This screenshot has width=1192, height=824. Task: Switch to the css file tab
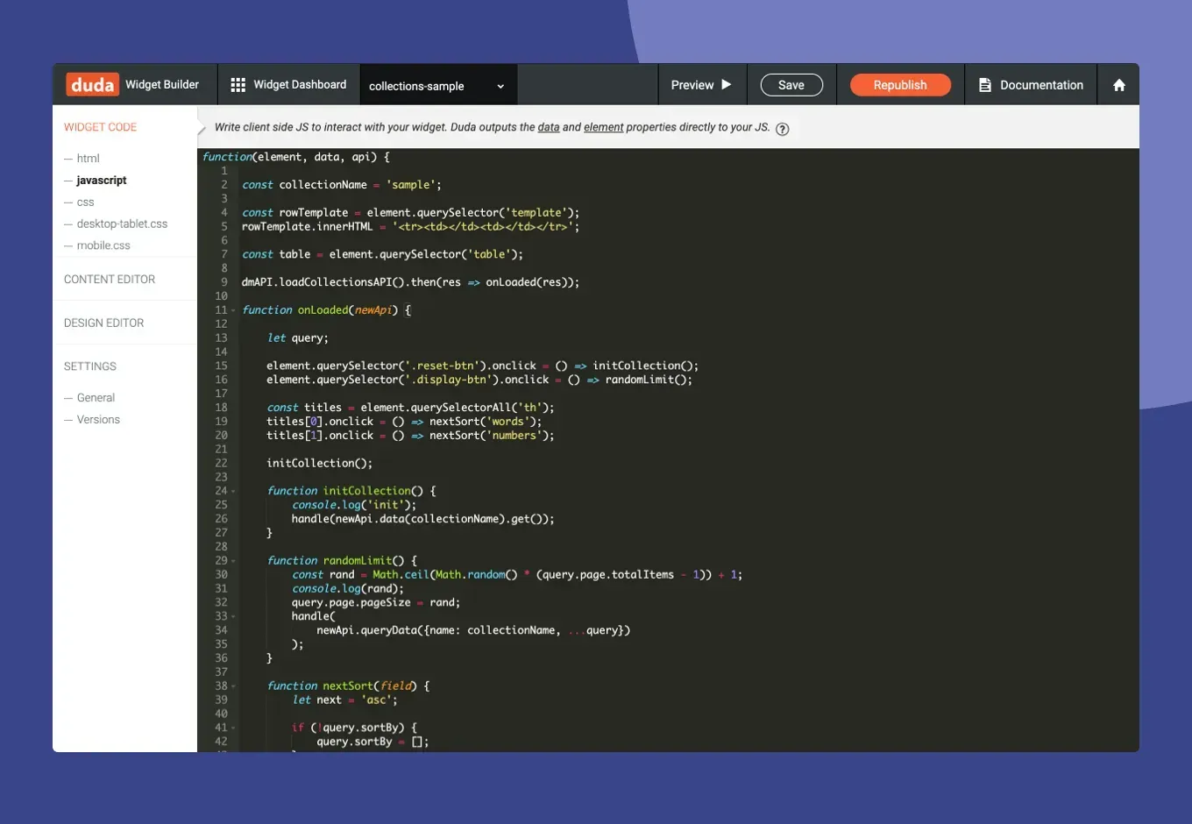pyautogui.click(x=86, y=202)
